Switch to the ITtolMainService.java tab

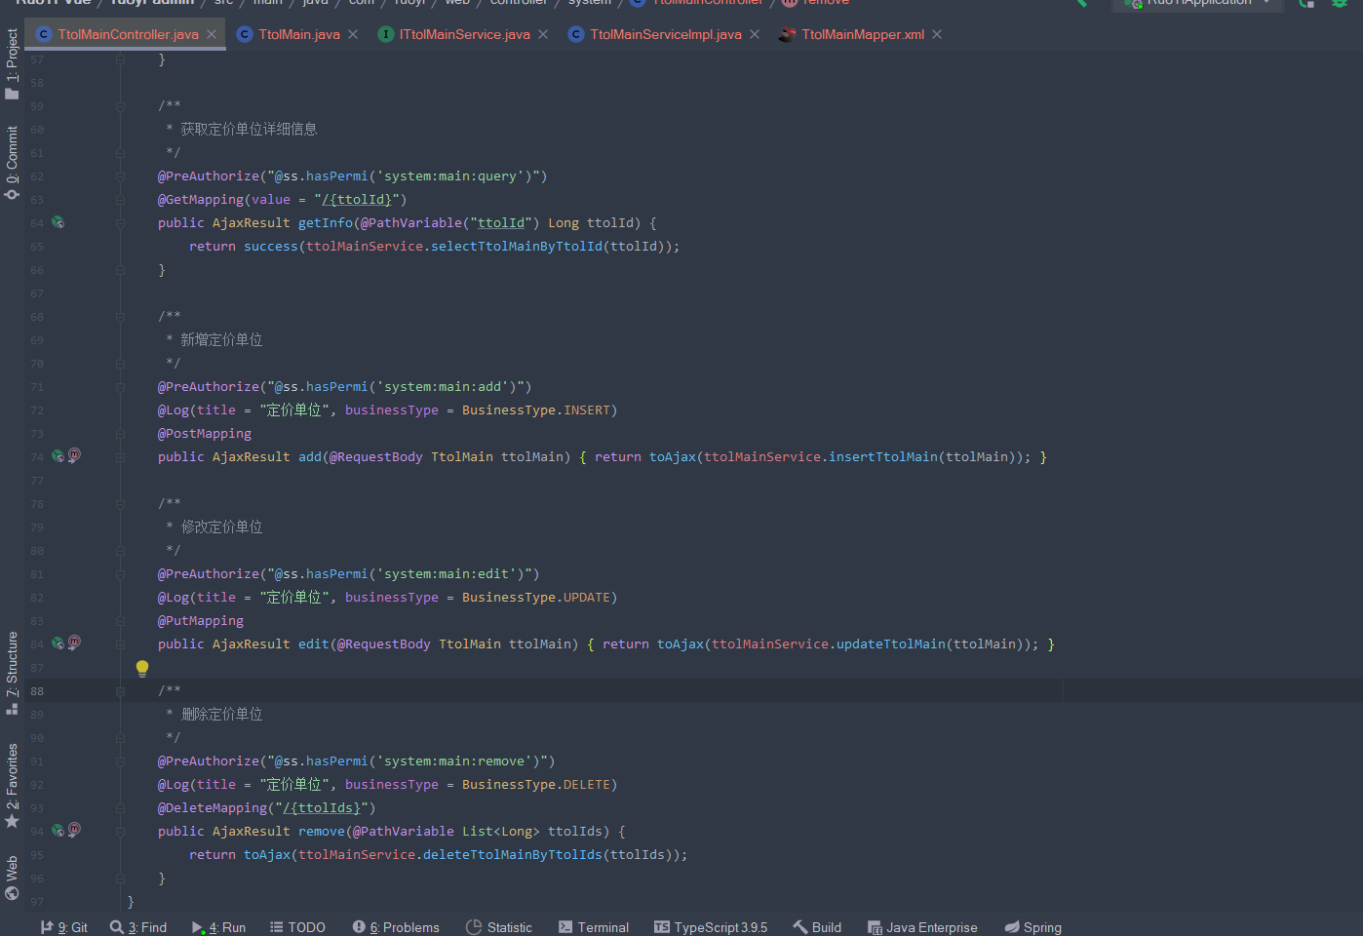pos(464,34)
